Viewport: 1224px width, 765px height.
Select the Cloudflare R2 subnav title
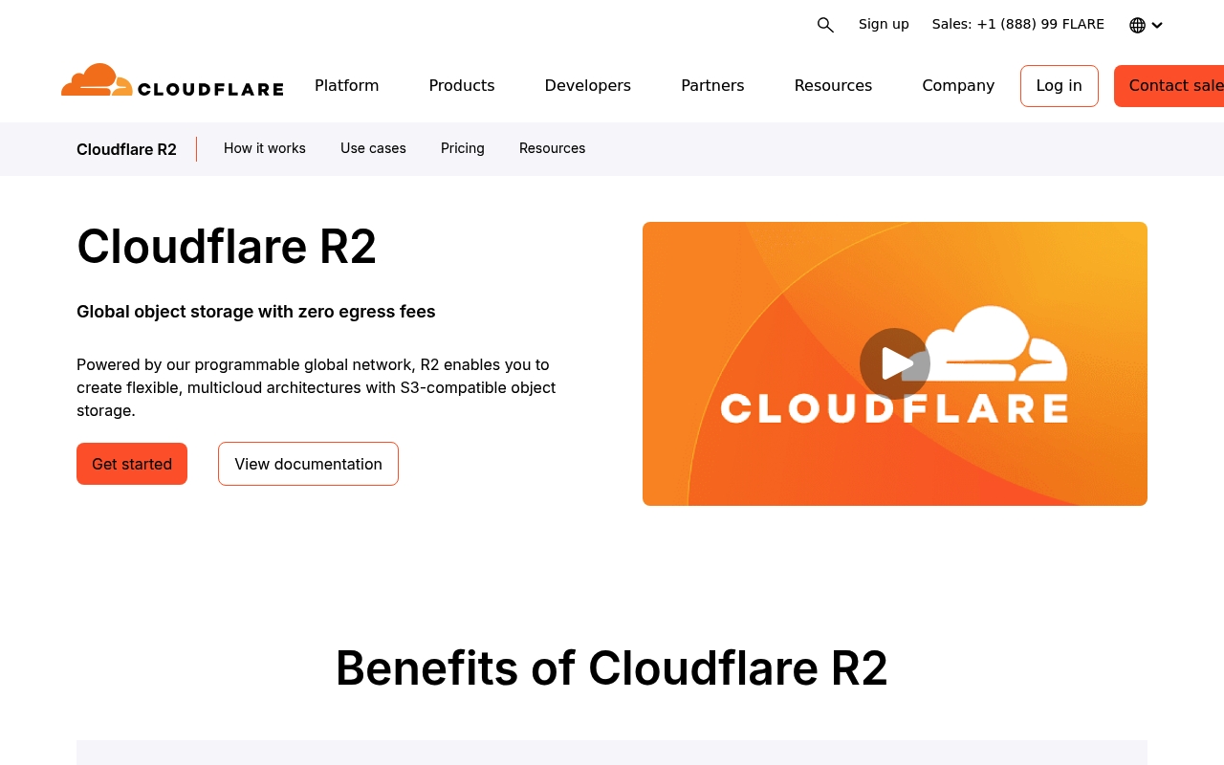[126, 149]
